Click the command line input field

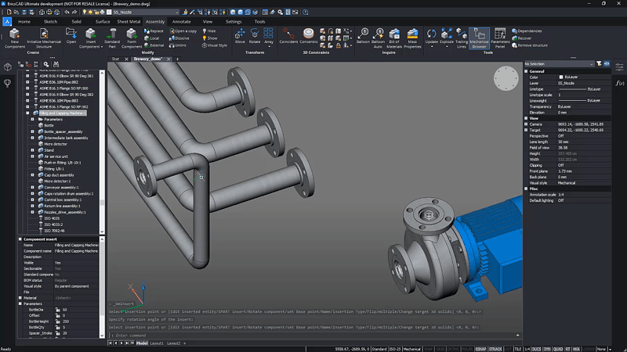[312, 336]
